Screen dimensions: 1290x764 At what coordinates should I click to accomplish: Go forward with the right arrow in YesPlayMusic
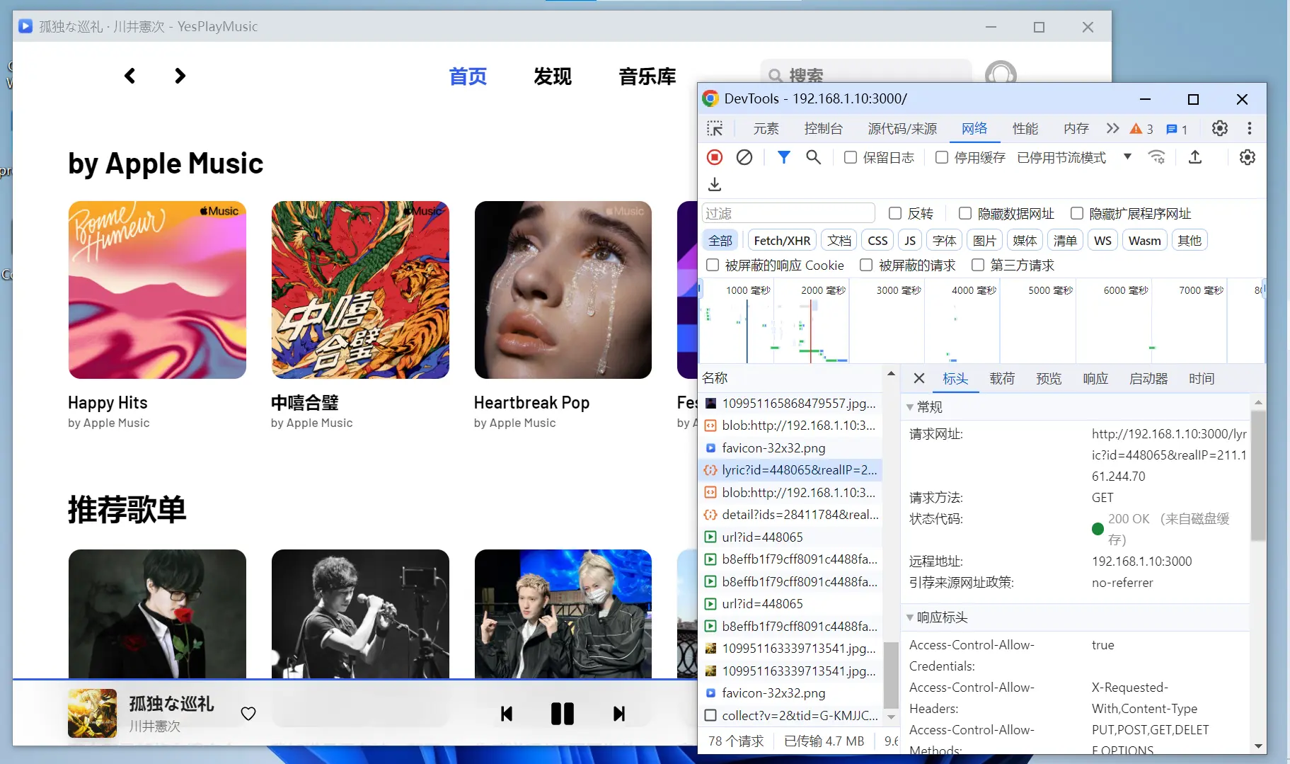pyautogui.click(x=180, y=76)
